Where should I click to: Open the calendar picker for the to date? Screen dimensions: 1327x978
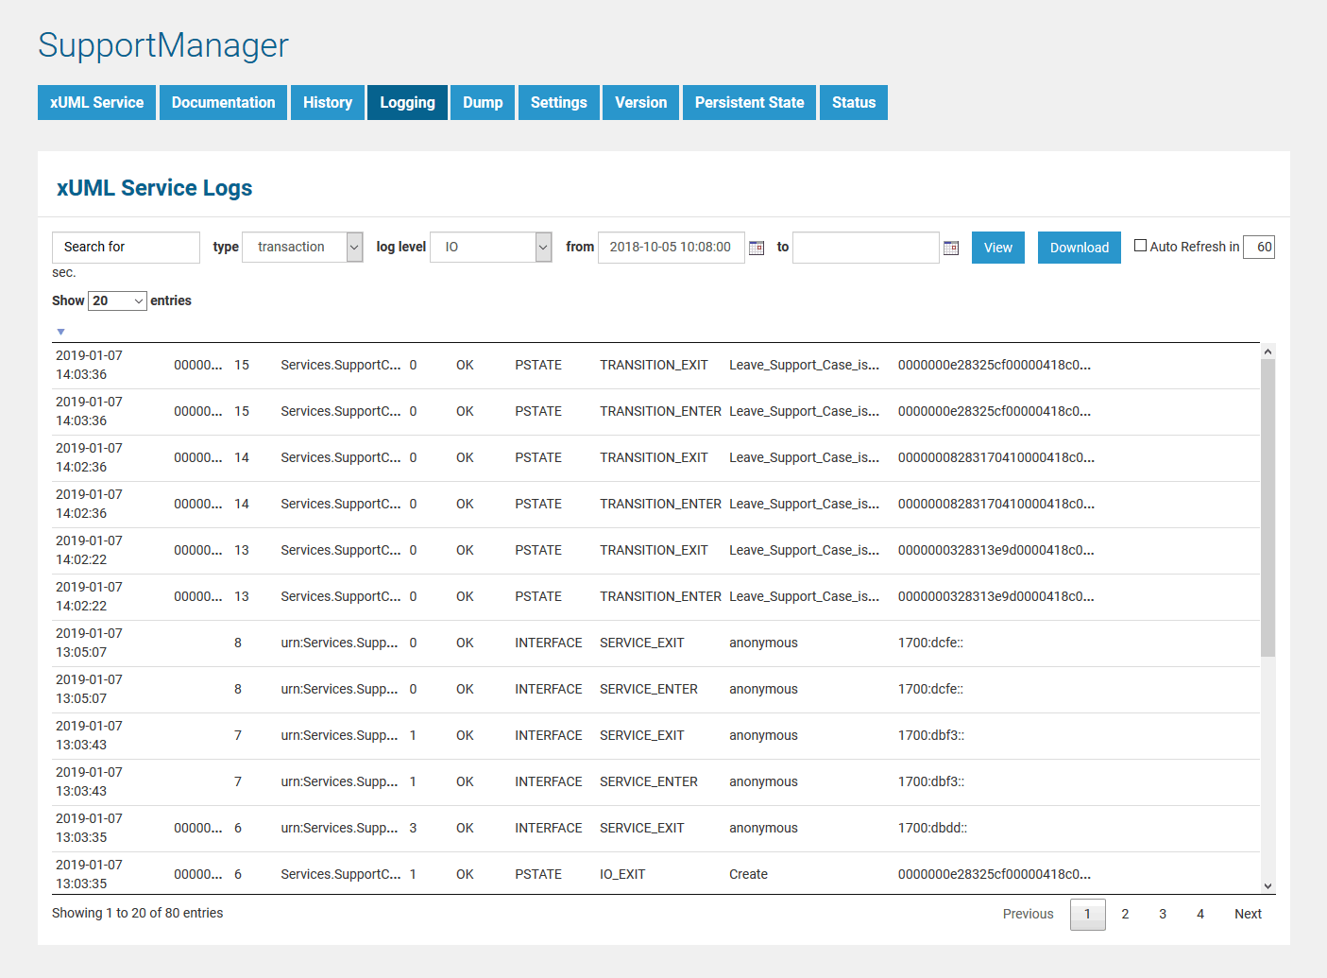click(x=950, y=247)
